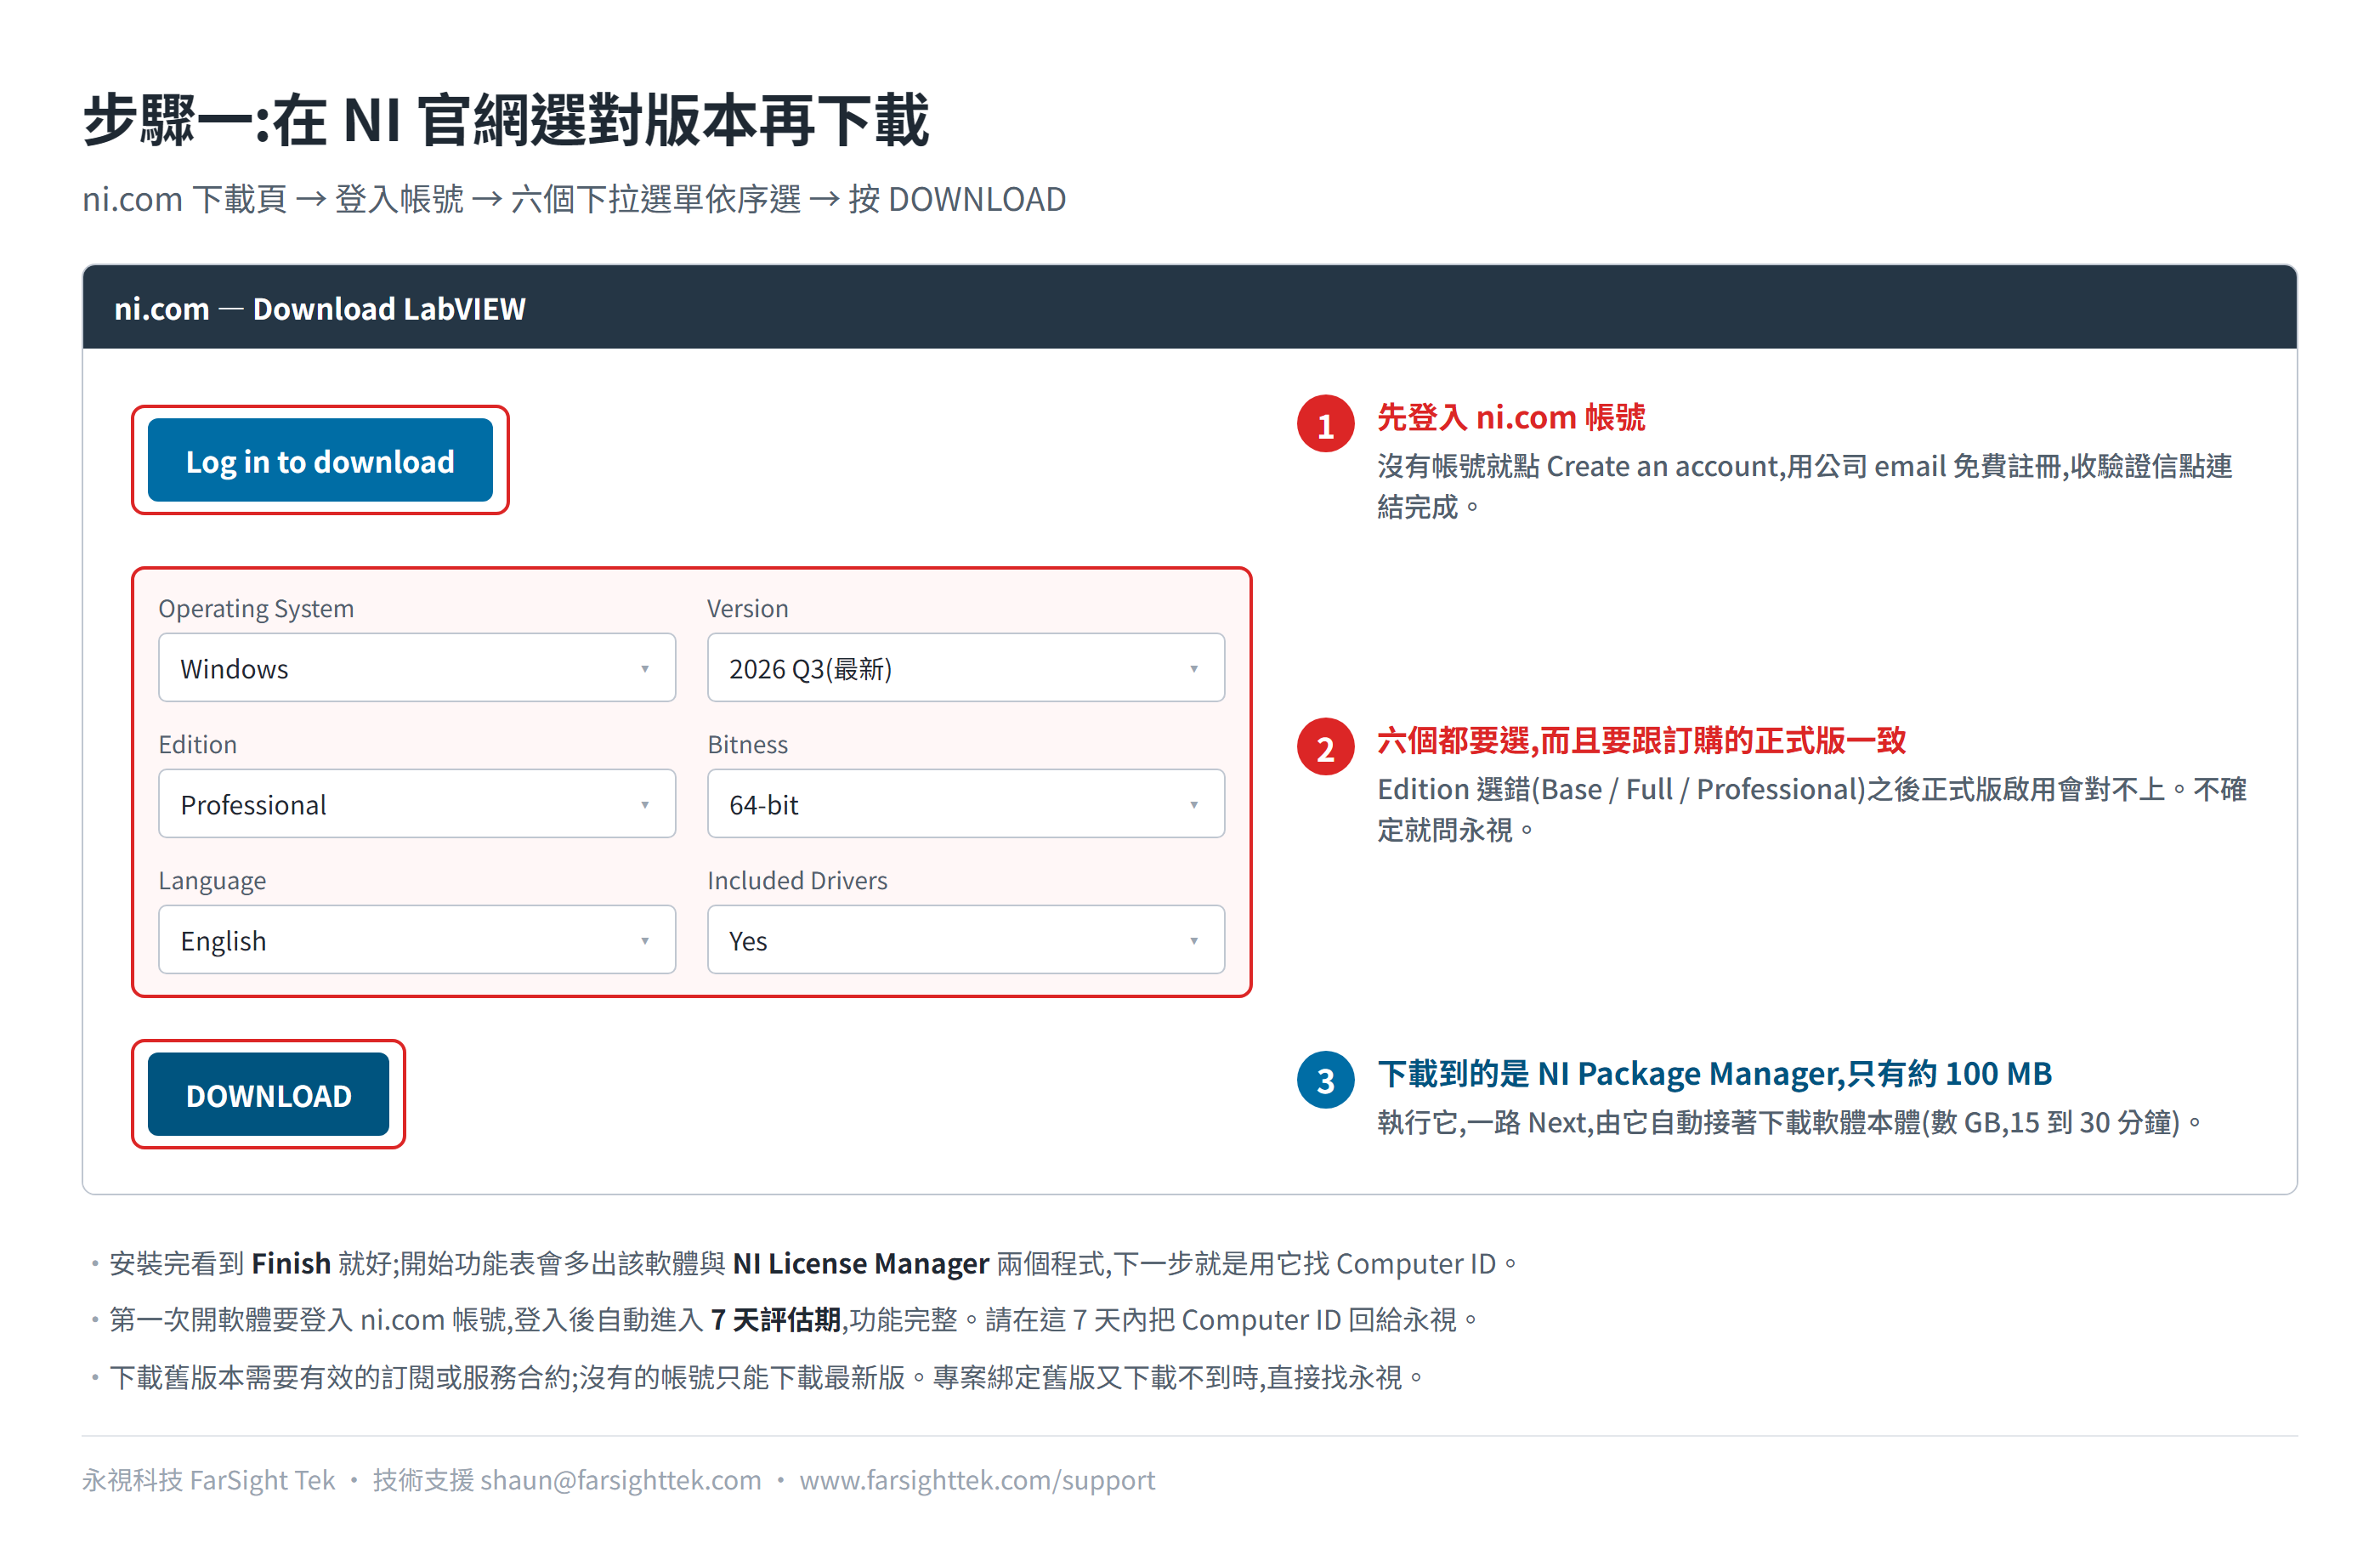The width and height of the screenshot is (2380, 1549).
Task: Click the DOWNLOAD button
Action: [268, 1094]
